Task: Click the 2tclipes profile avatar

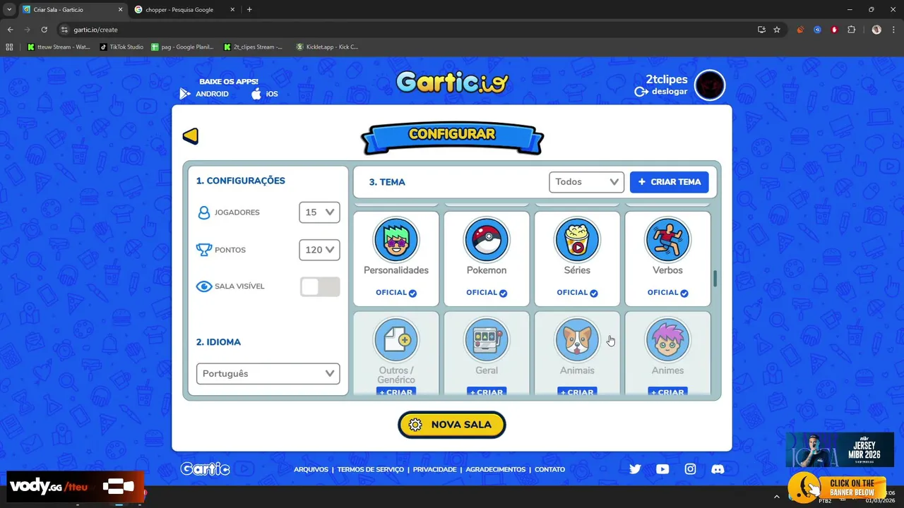Action: coord(710,85)
